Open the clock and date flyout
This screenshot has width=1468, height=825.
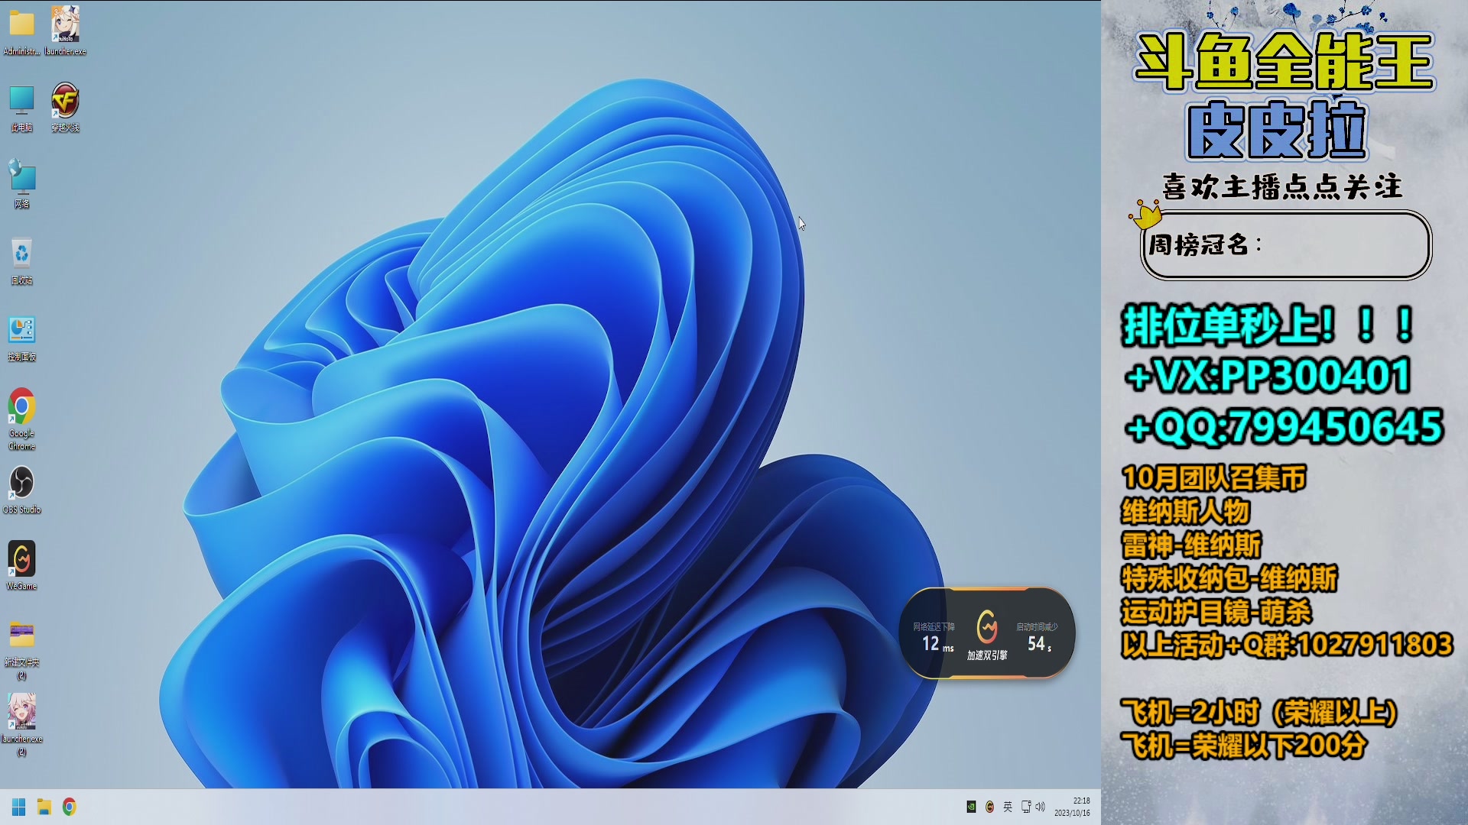click(1072, 807)
